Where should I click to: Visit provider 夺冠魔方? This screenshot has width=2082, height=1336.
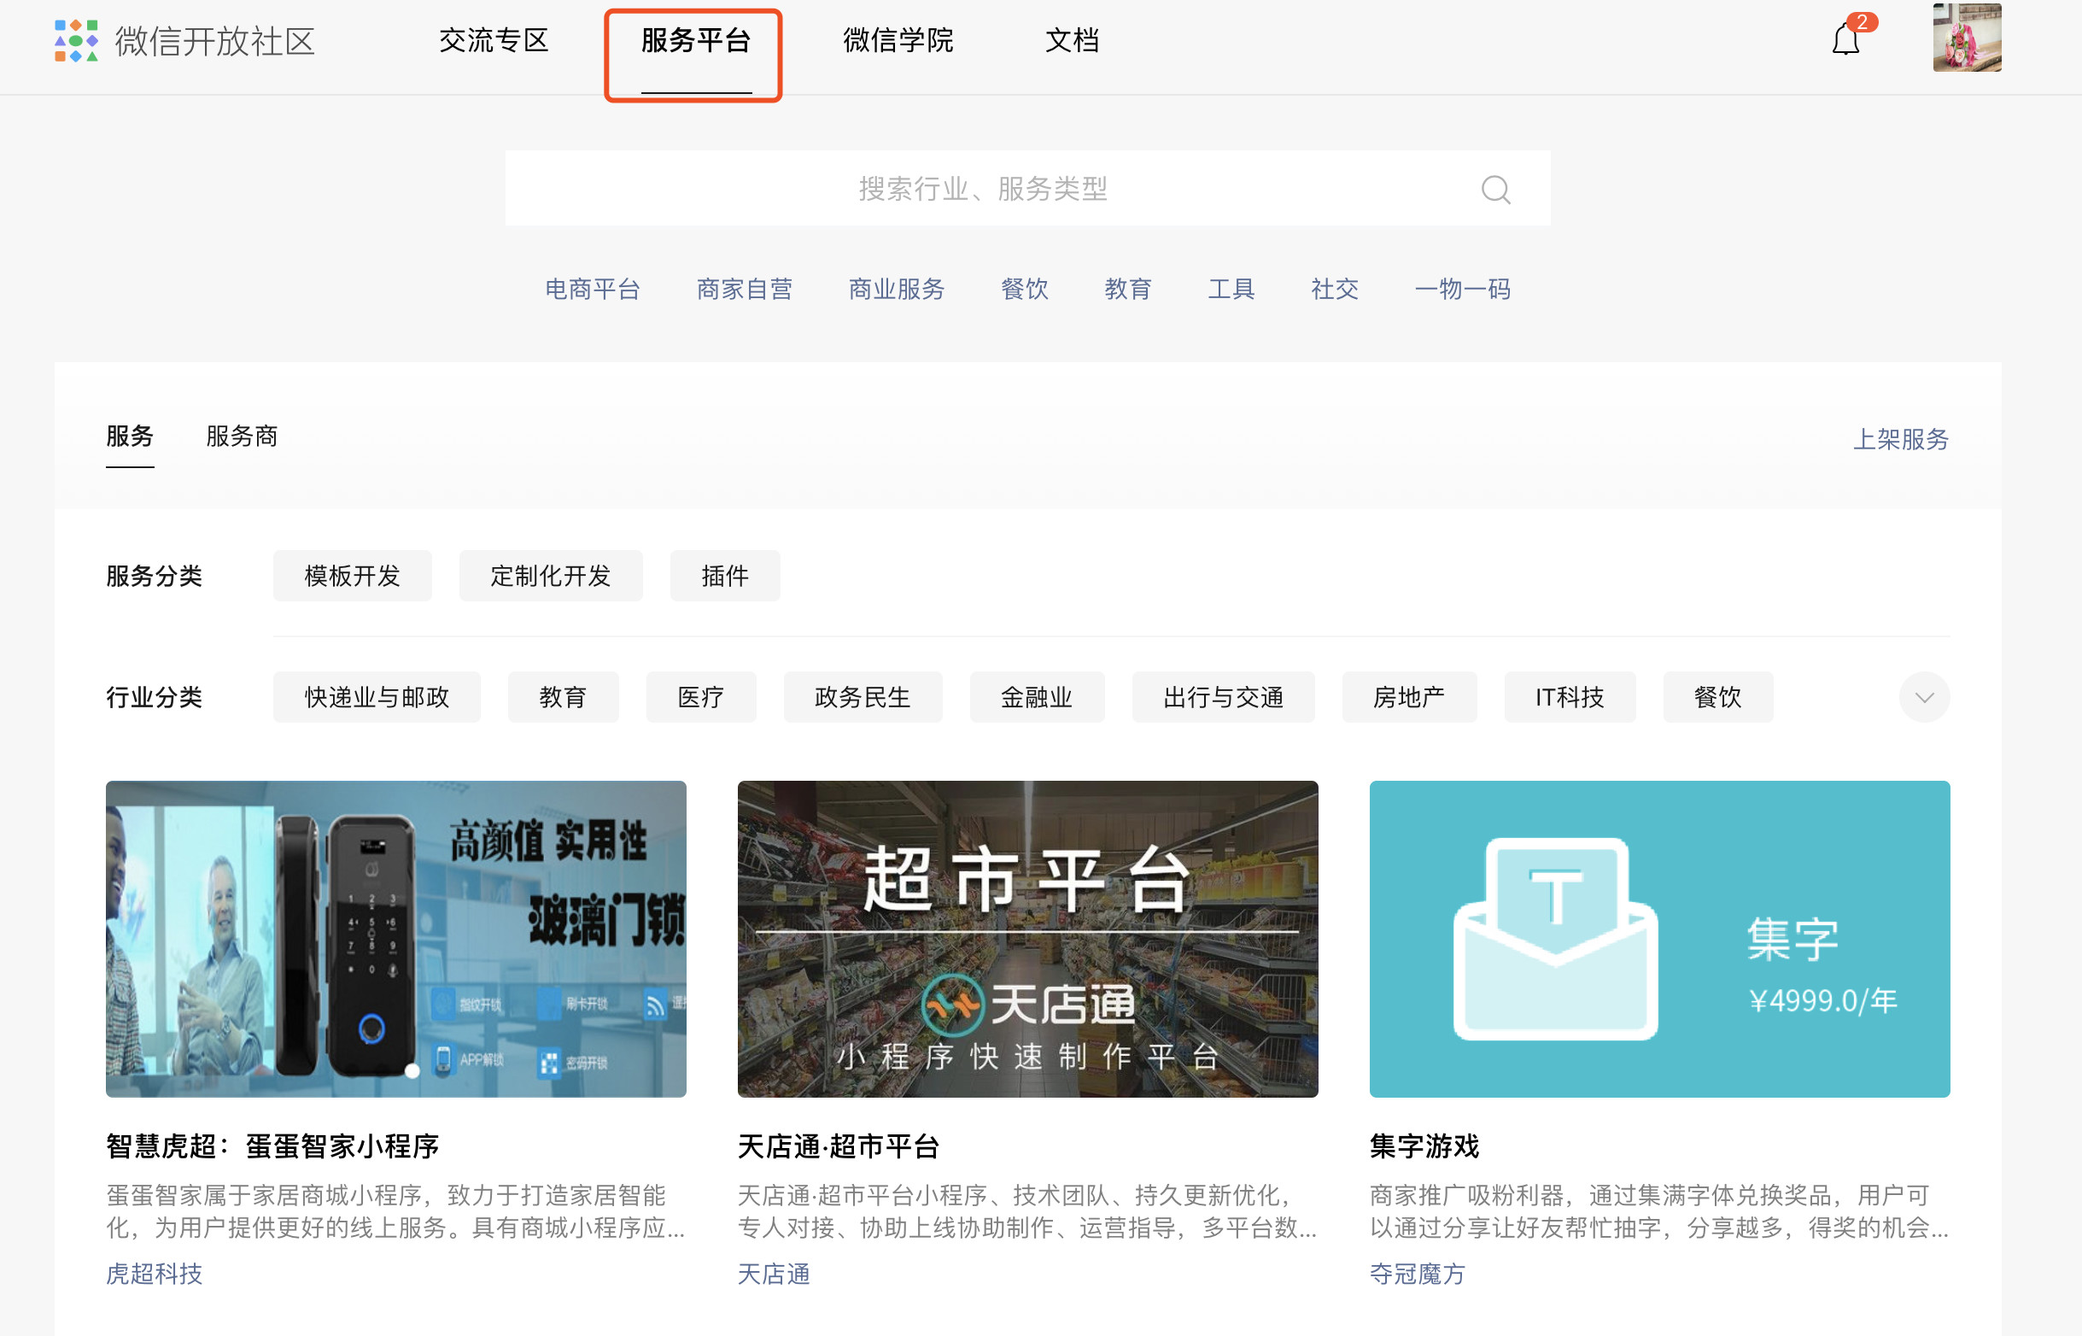click(x=1418, y=1274)
